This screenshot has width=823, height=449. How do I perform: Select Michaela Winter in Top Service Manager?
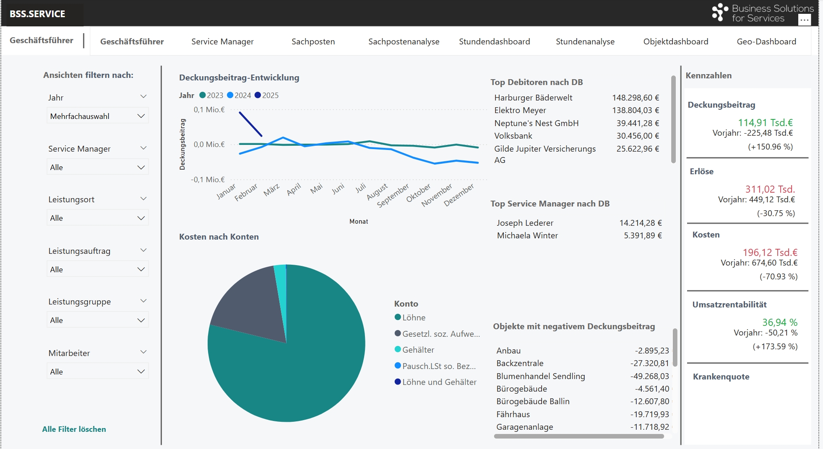(579, 235)
